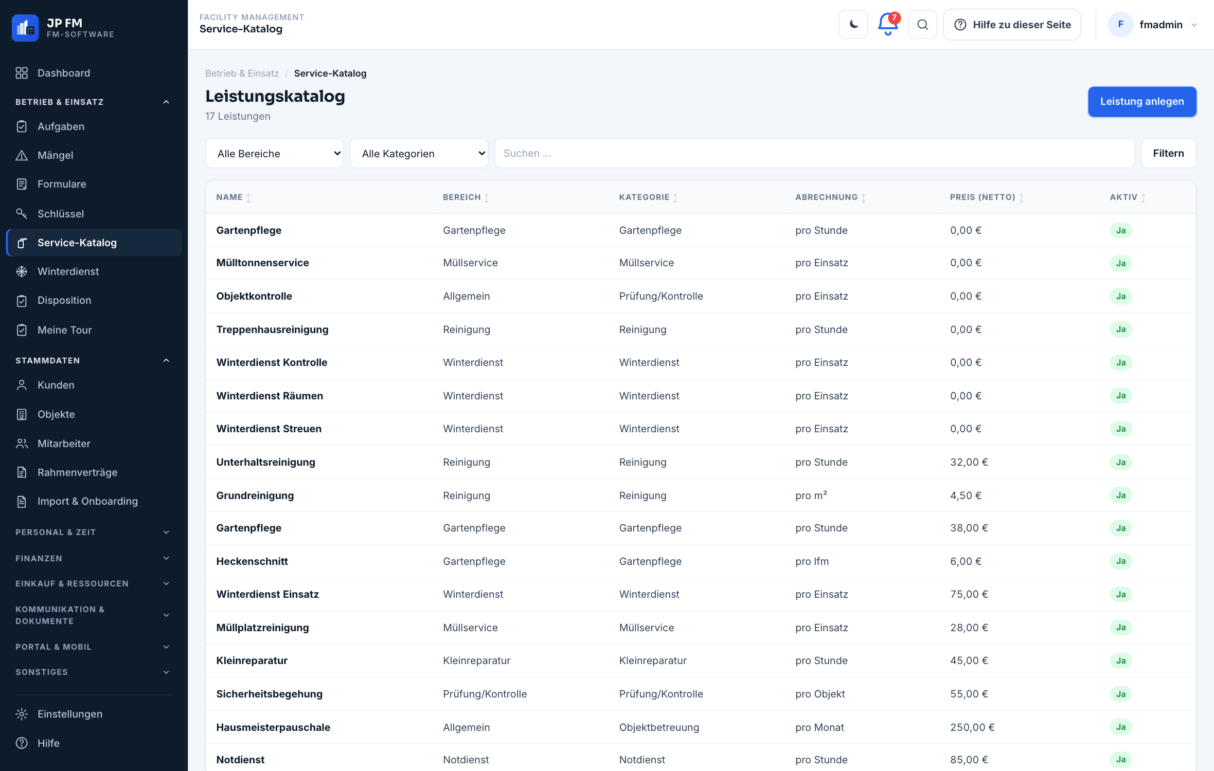Sort table by Name column arrows
This screenshot has height=771, width=1214.
[x=248, y=198]
